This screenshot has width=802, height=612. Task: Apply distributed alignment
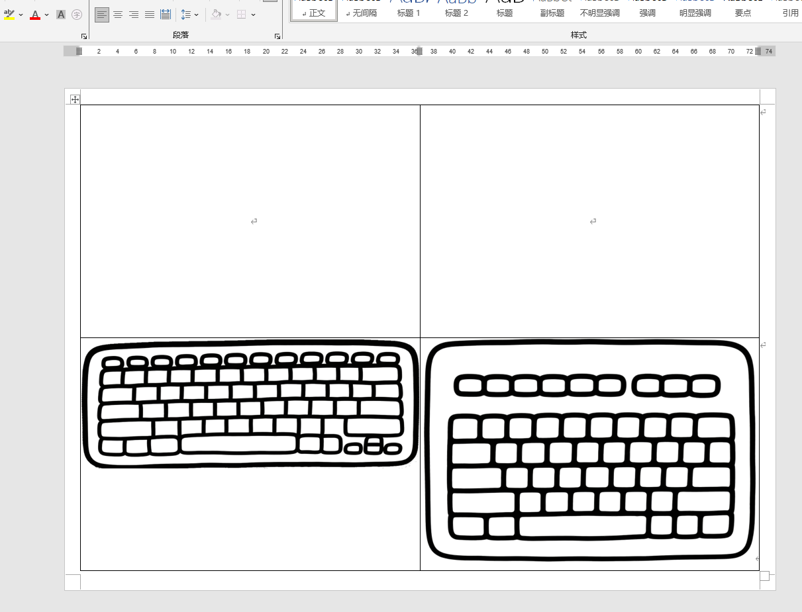pyautogui.click(x=166, y=15)
